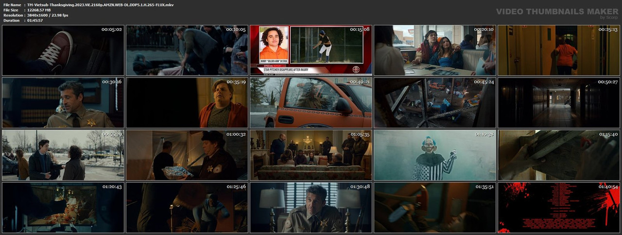Image resolution: width=622 pixels, height=235 pixels.
Task: Click the duration value 01:45:57
Action: coord(36,20)
